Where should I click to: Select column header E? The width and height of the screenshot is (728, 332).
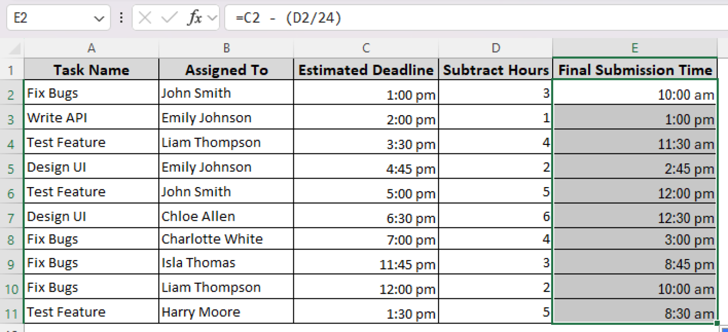[635, 48]
